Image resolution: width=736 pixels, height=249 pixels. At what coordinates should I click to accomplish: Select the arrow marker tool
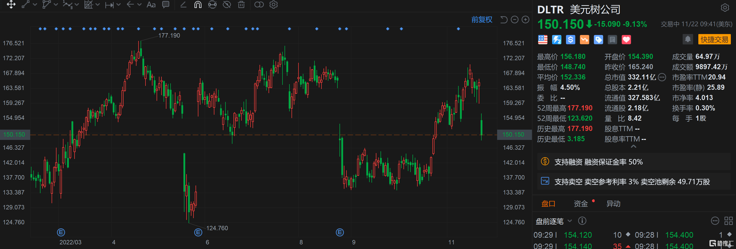(x=130, y=5)
